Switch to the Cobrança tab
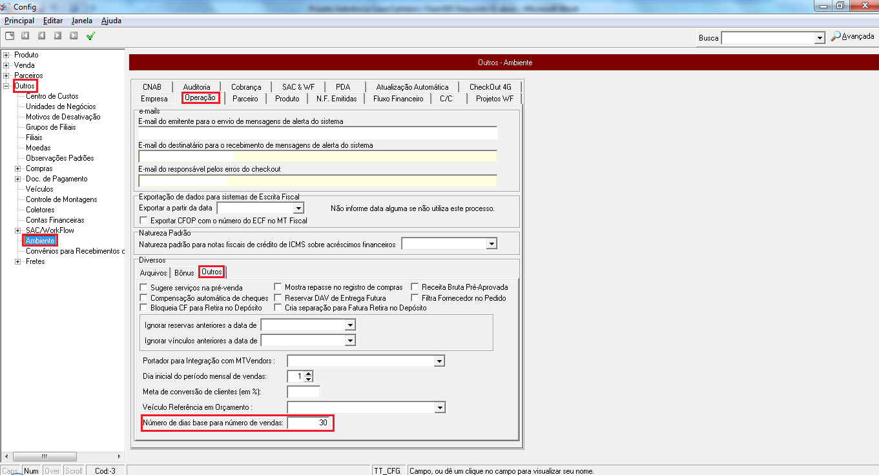The image size is (879, 475). (246, 86)
